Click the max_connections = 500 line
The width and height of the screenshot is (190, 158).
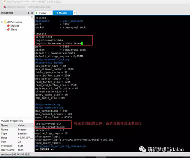(51, 111)
